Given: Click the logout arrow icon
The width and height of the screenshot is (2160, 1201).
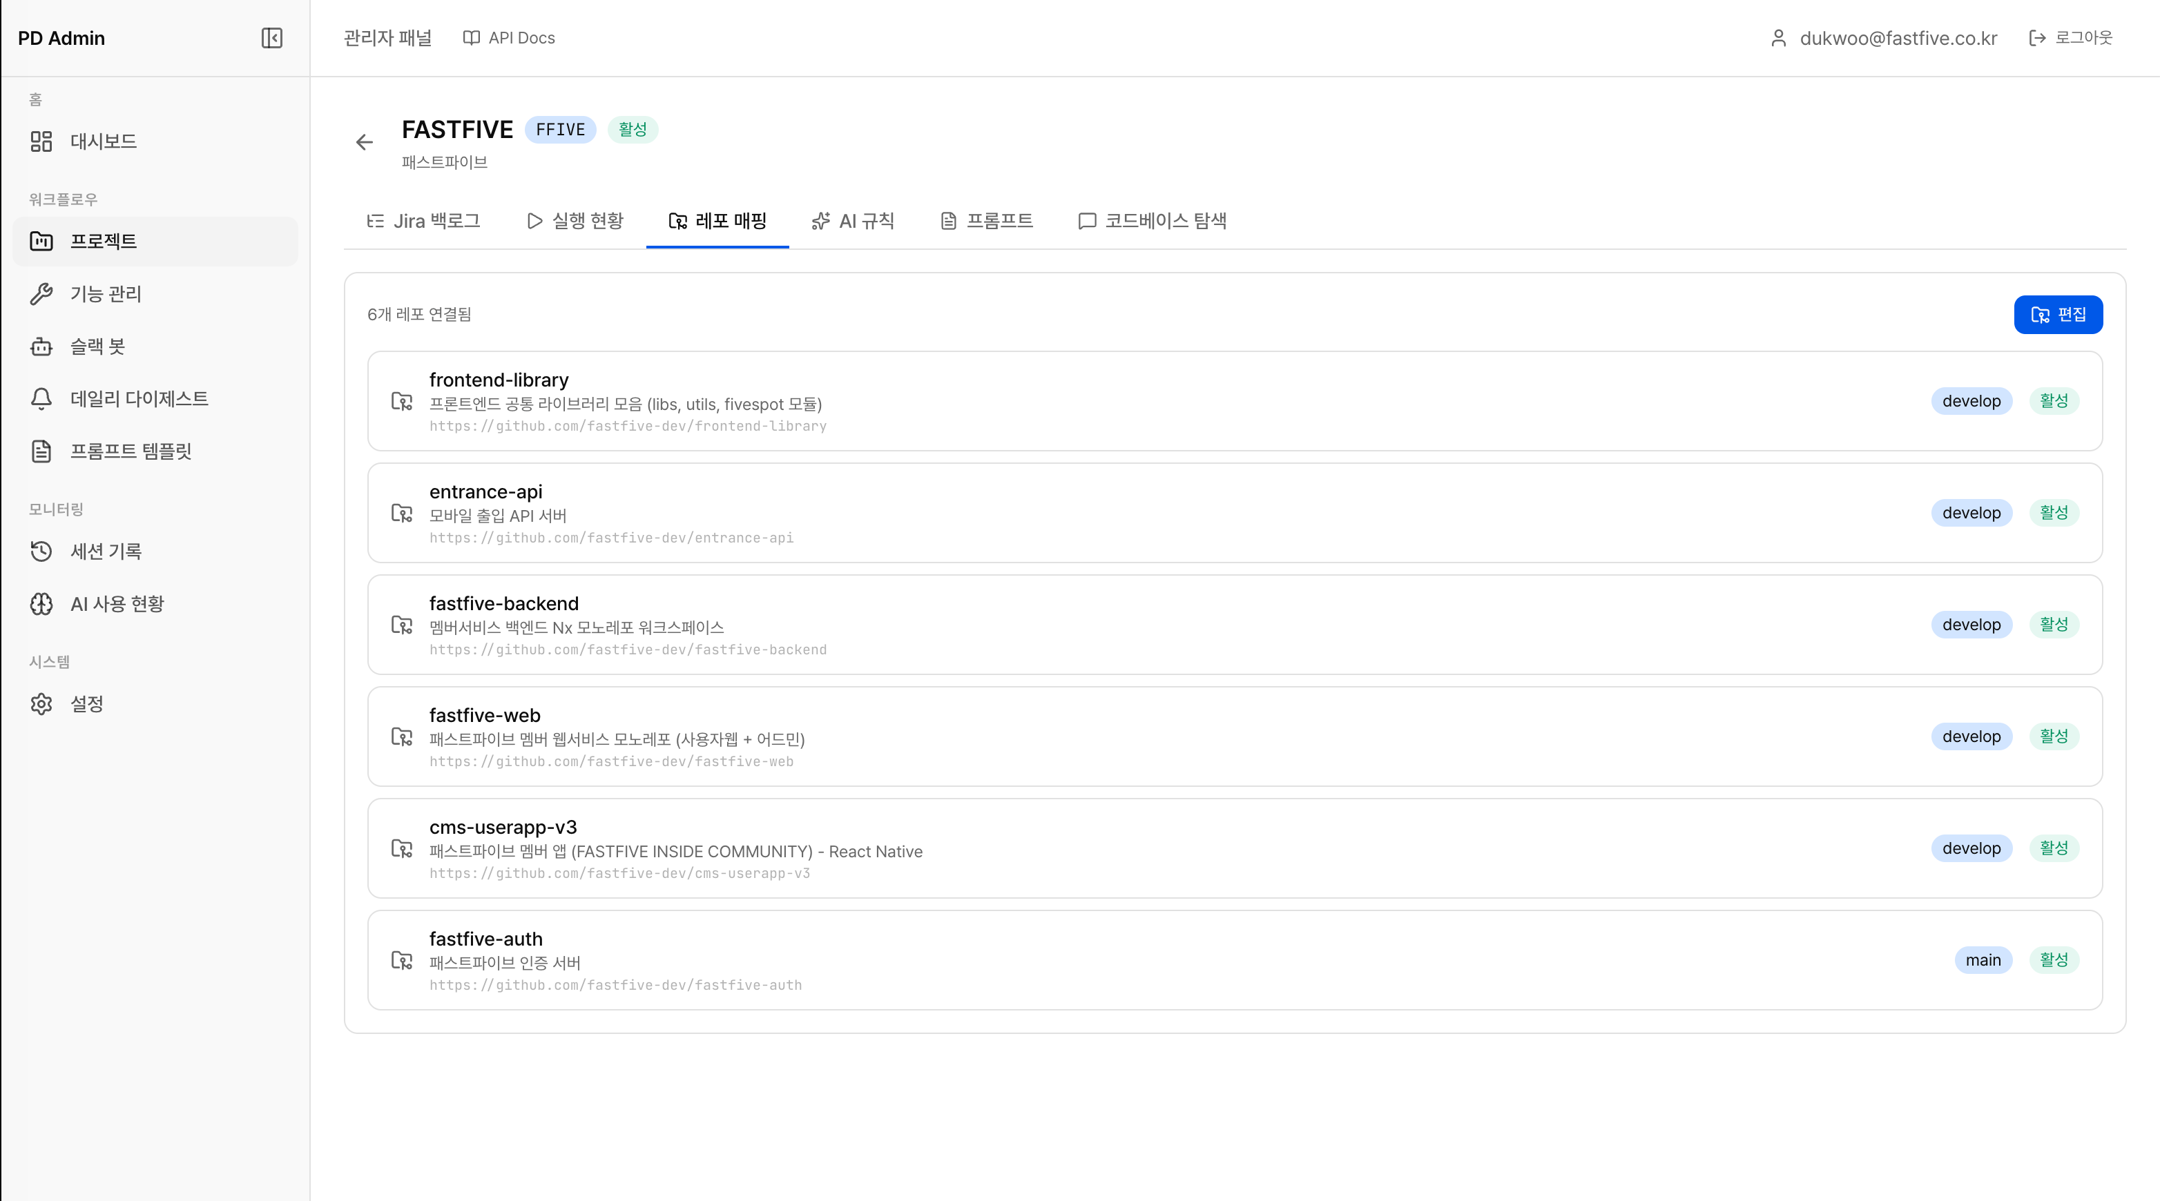Looking at the screenshot, I should coord(2037,38).
